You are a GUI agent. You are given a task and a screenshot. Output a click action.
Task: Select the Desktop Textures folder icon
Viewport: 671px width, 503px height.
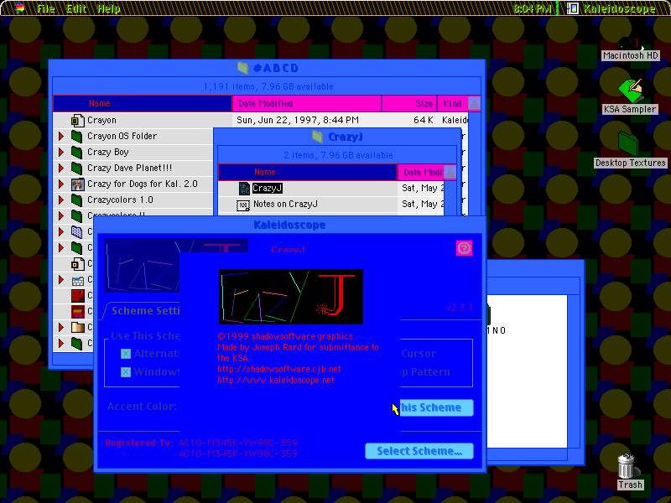tap(628, 144)
